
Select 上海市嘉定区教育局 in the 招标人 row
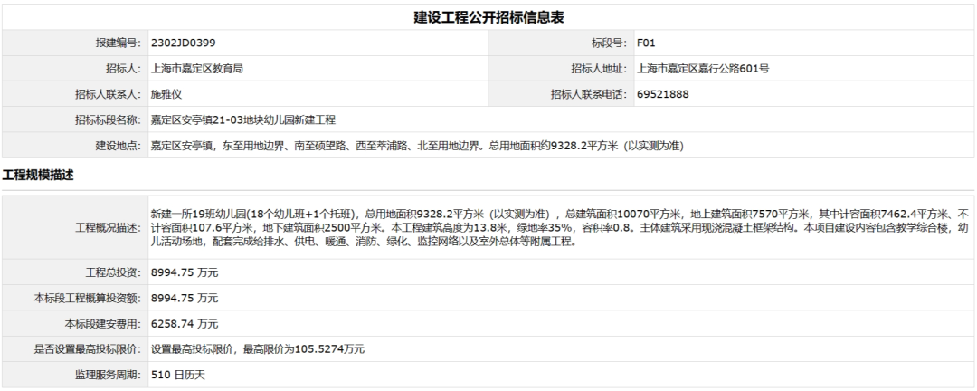(197, 69)
